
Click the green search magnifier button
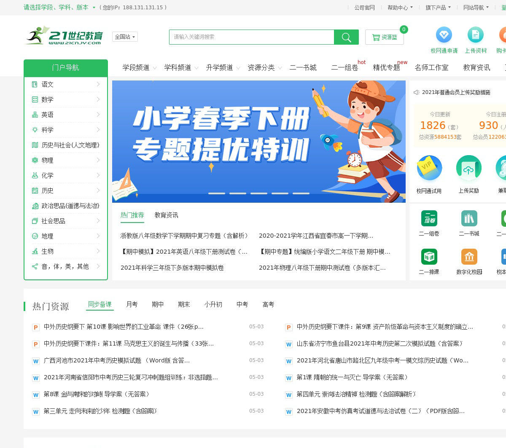pos(346,37)
